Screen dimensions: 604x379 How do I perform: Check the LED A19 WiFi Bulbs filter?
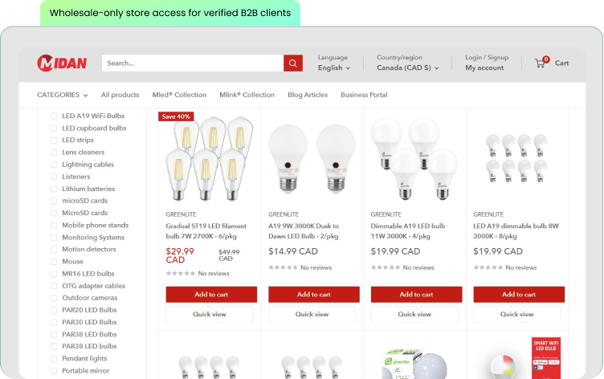(x=54, y=116)
